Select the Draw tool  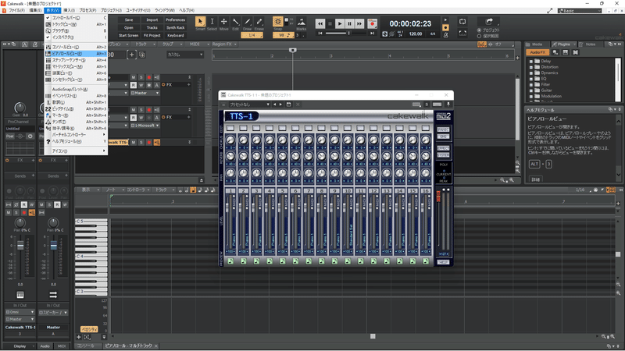[248, 22]
